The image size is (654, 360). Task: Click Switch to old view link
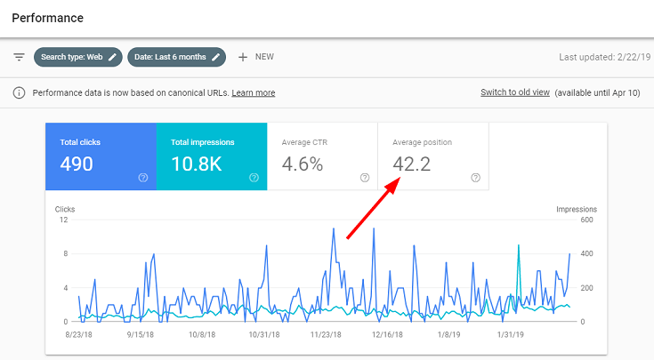point(514,92)
